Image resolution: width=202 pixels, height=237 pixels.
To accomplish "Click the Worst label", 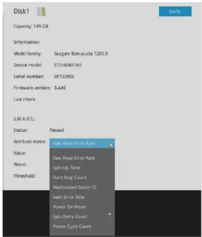I will point(20,164).
